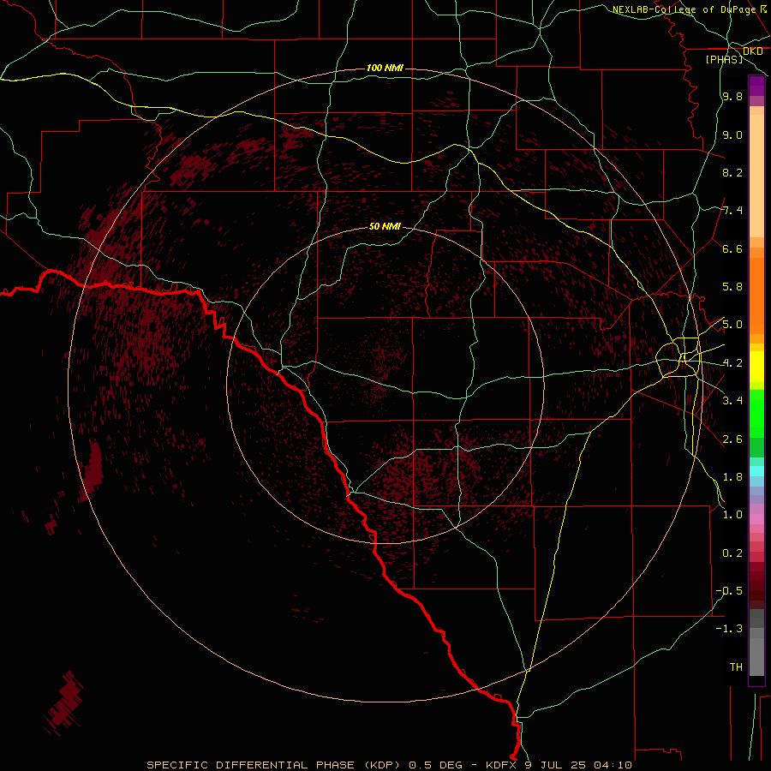Click the 4.2 value on the color scale
This screenshot has height=771, width=771.
pos(732,363)
